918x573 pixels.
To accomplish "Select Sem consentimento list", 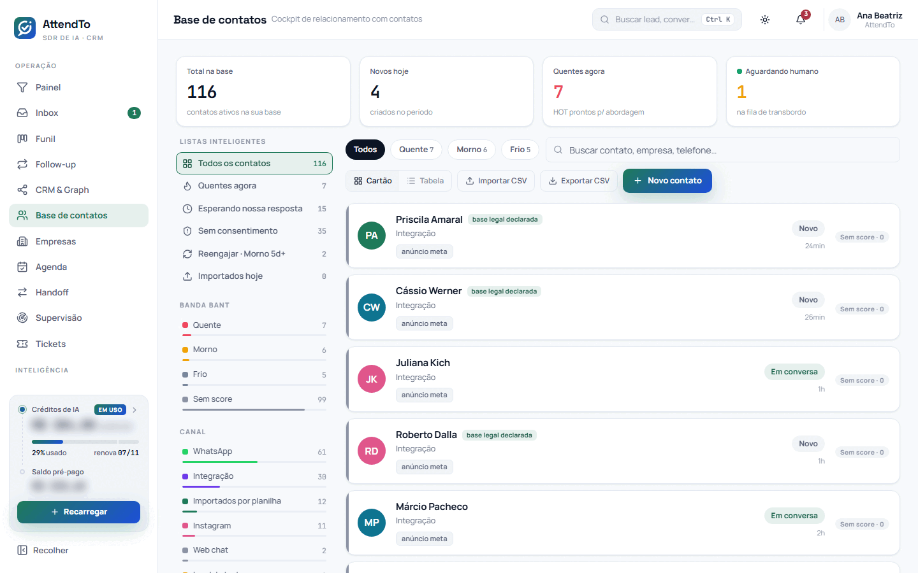I will tap(254, 231).
